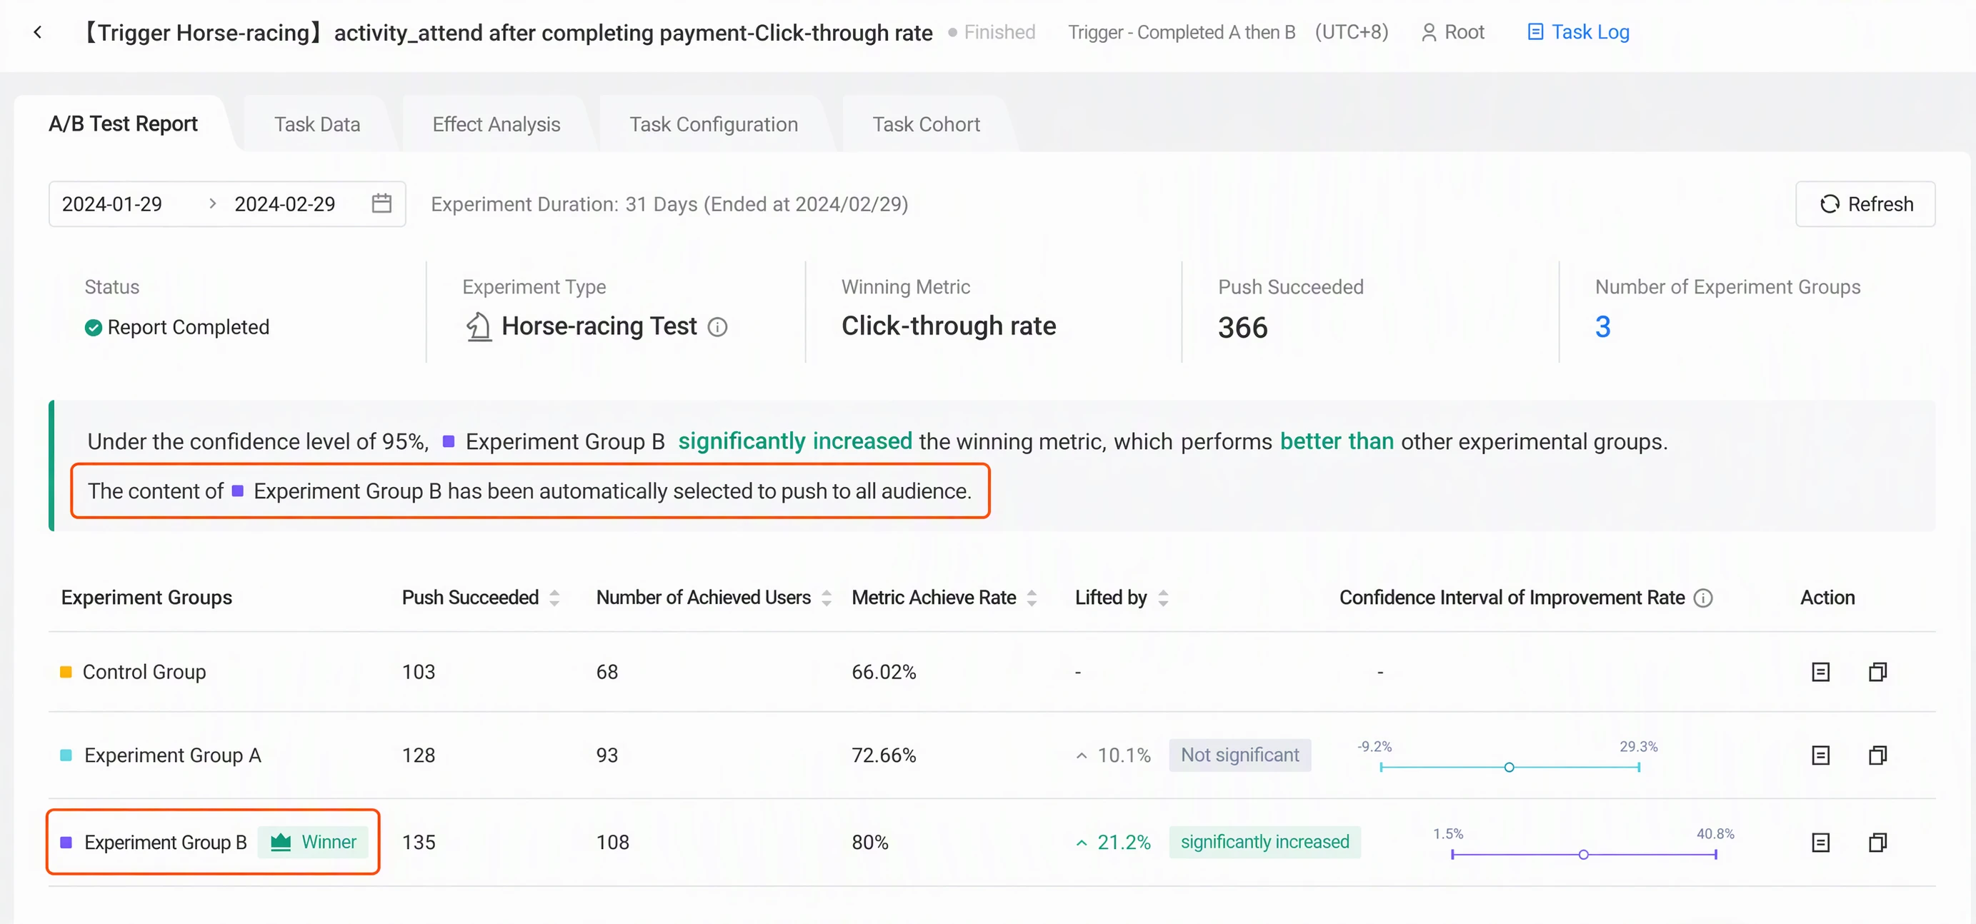Click the Refresh button
The height and width of the screenshot is (924, 1976).
1865,204
